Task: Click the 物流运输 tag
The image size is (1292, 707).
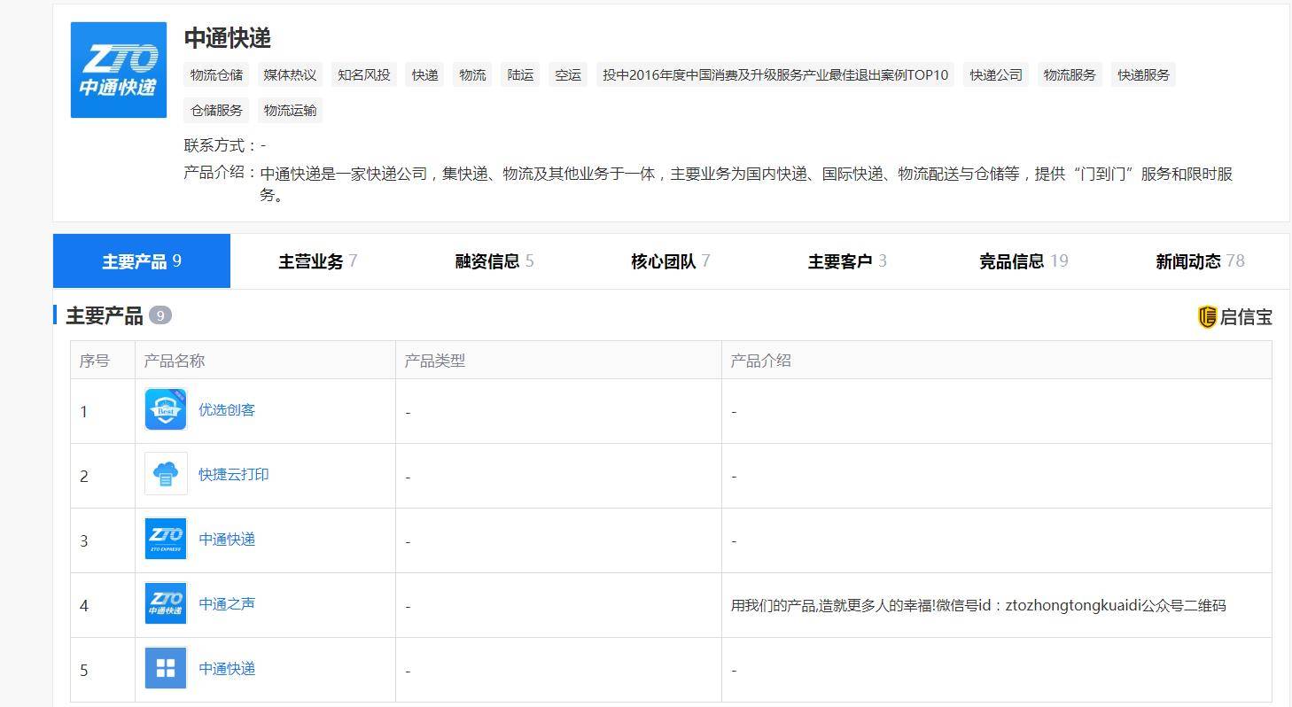Action: (x=290, y=111)
